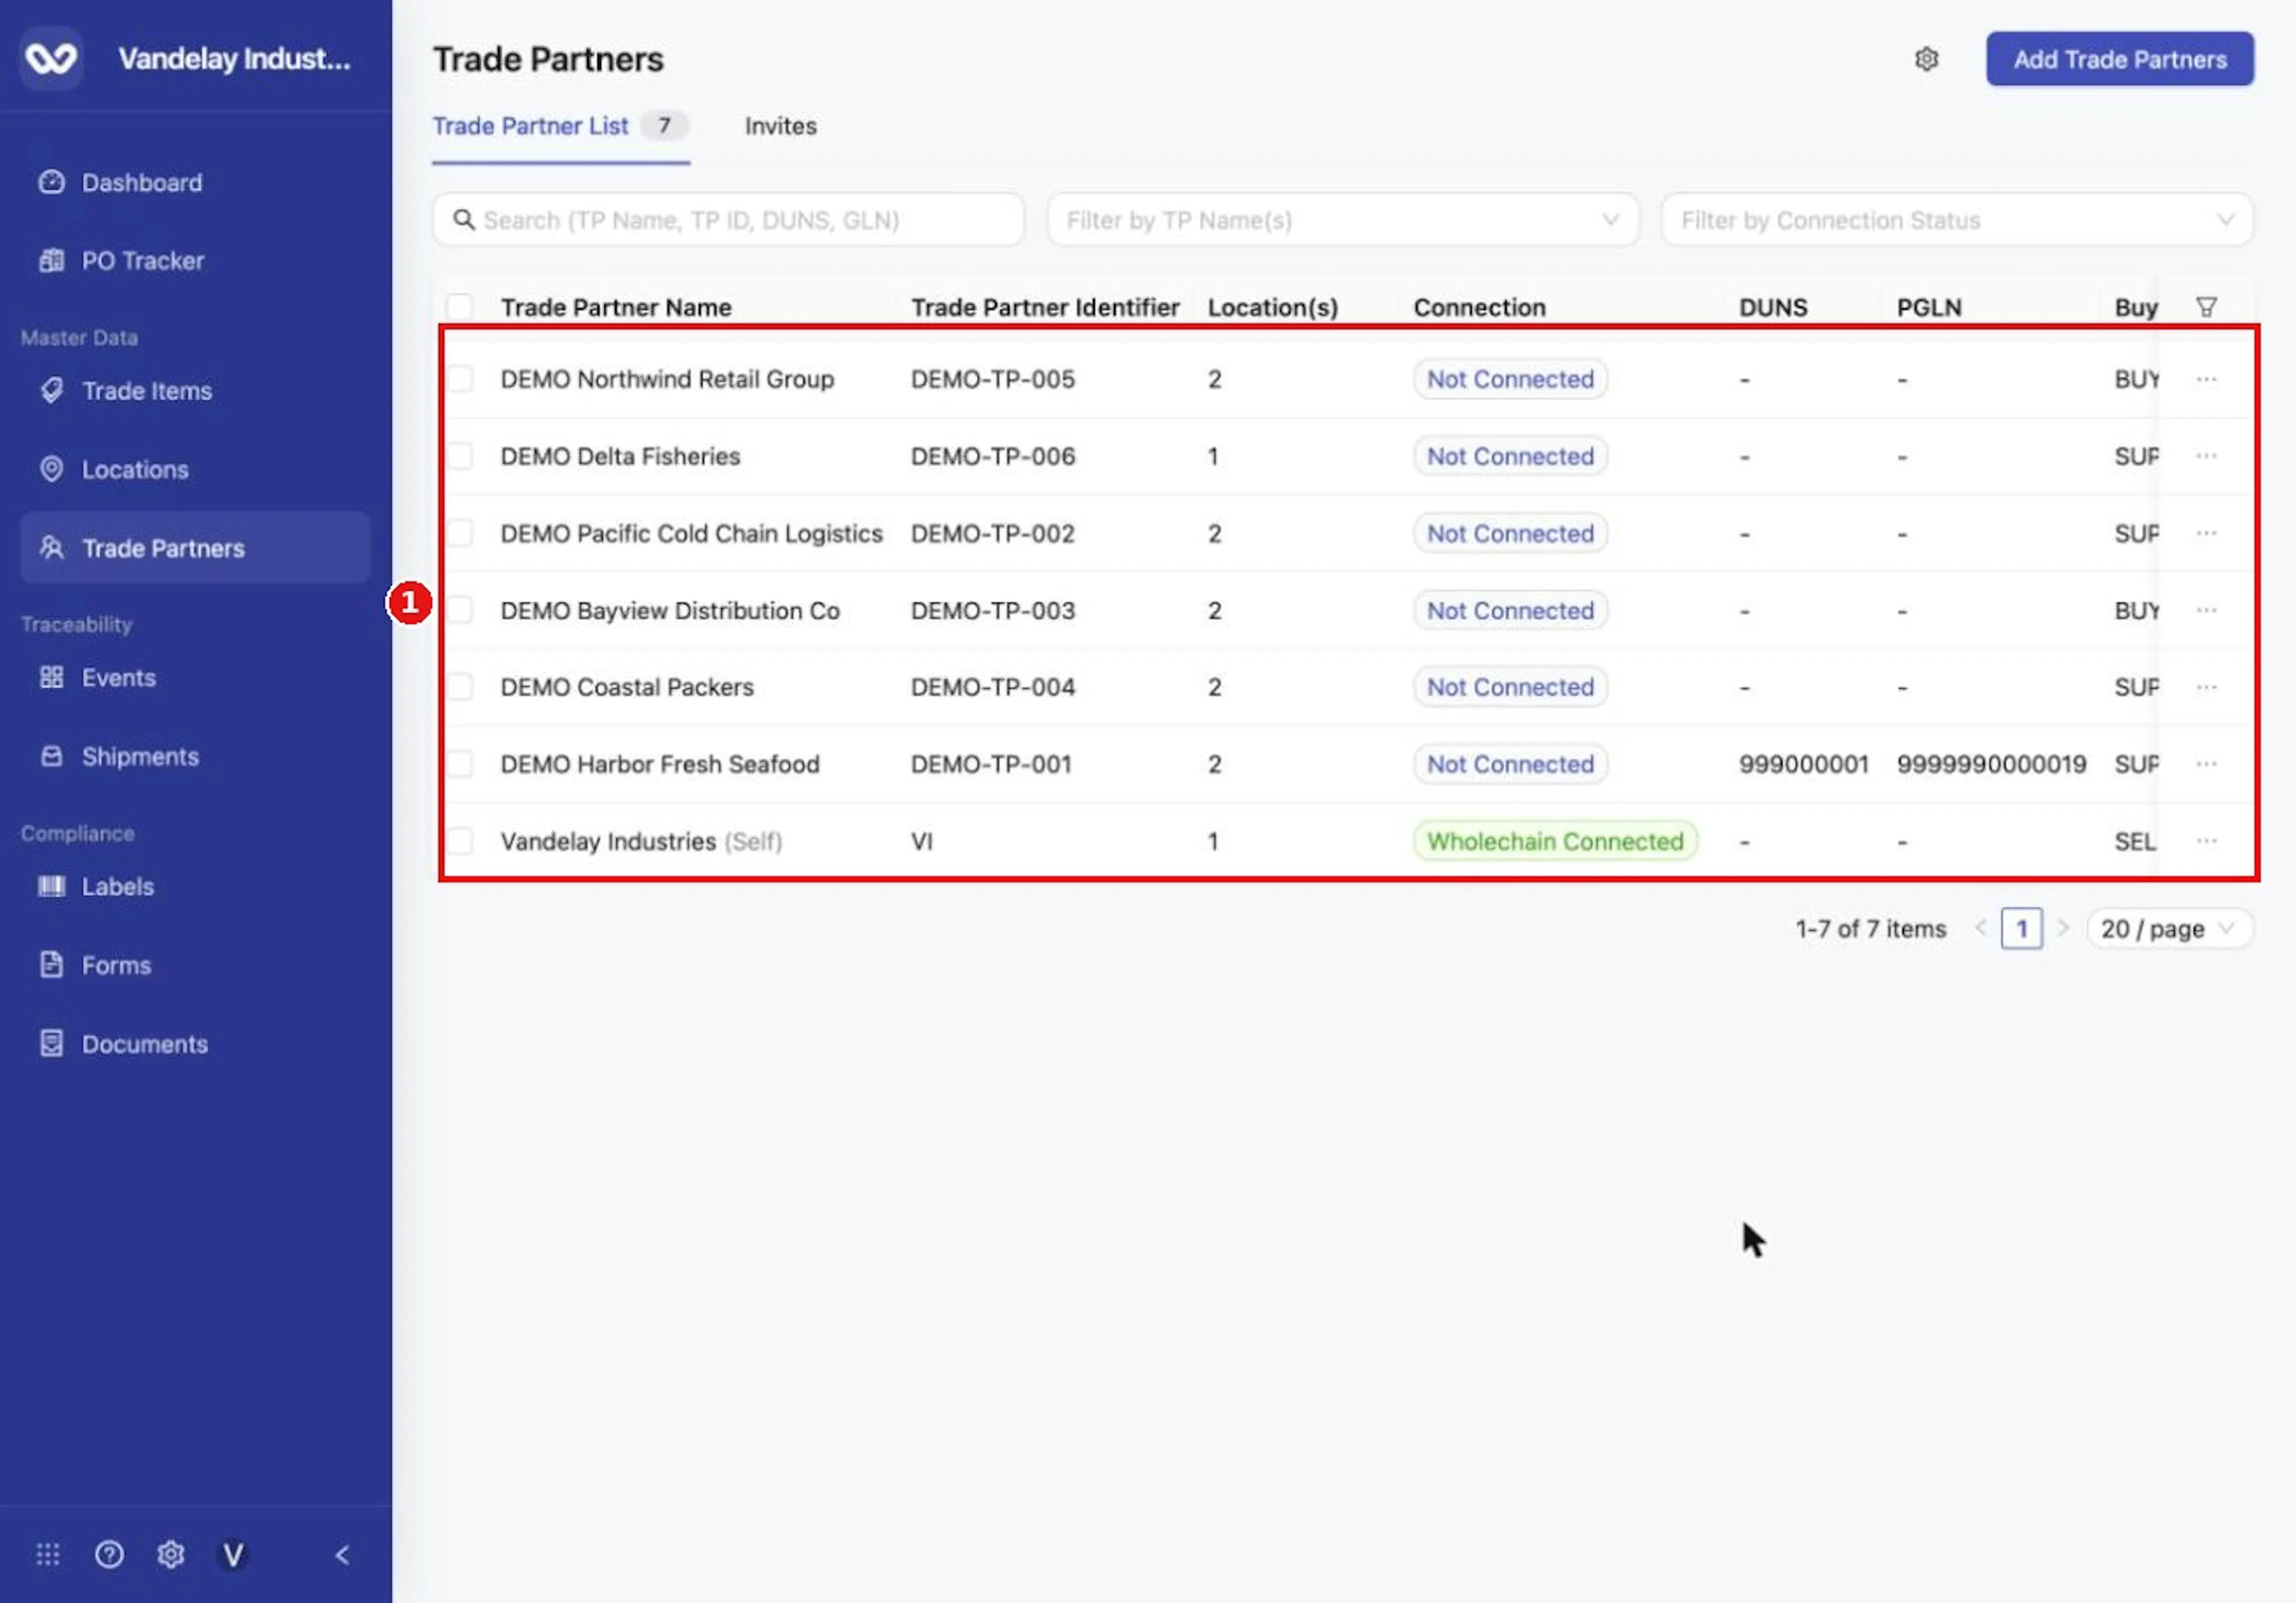Select Trade Partners sidebar item
The width and height of the screenshot is (2296, 1603).
point(194,547)
